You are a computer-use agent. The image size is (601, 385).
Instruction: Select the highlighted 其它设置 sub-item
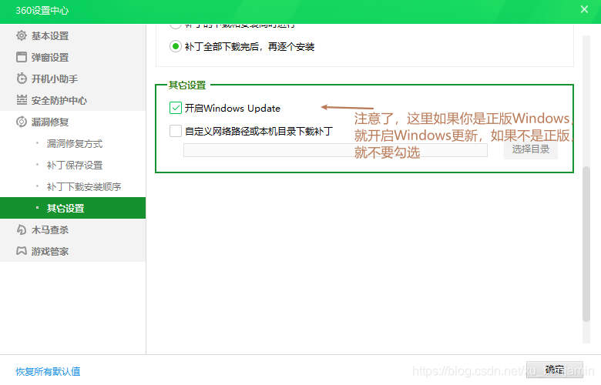tap(73, 208)
